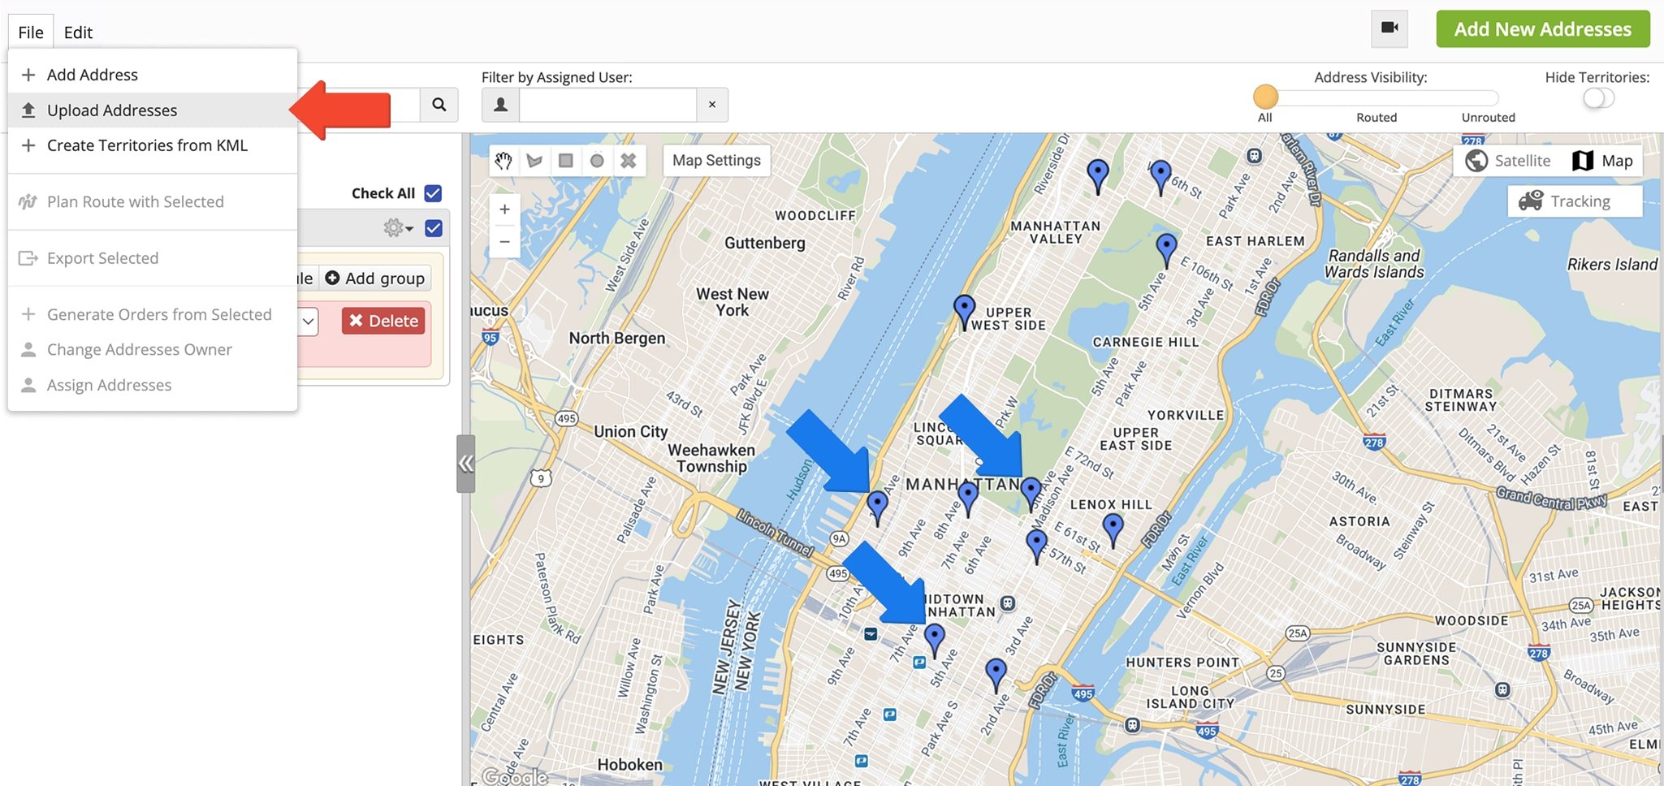Image resolution: width=1664 pixels, height=786 pixels.
Task: Select the hand pan map tool
Action: click(x=504, y=161)
